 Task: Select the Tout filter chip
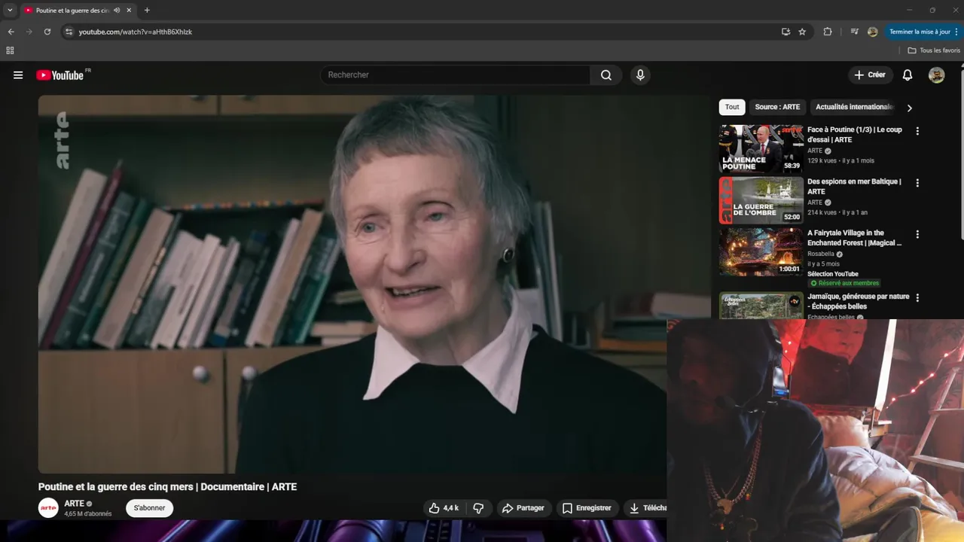[x=732, y=107]
